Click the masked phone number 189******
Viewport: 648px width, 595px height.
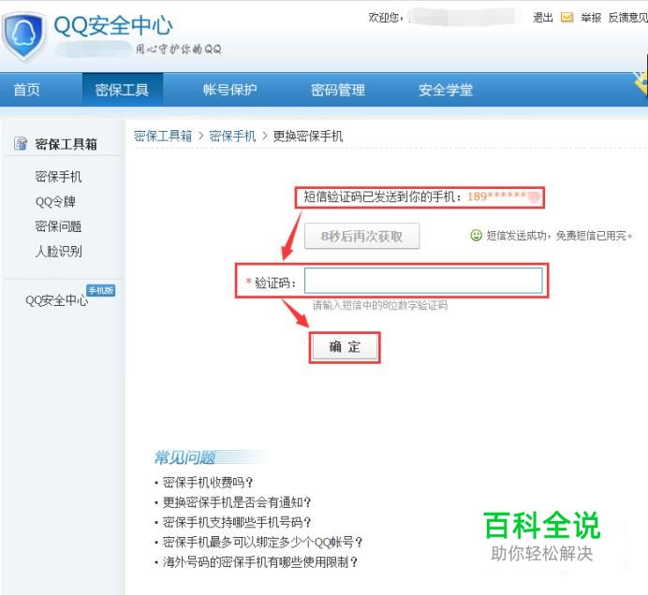tap(504, 196)
